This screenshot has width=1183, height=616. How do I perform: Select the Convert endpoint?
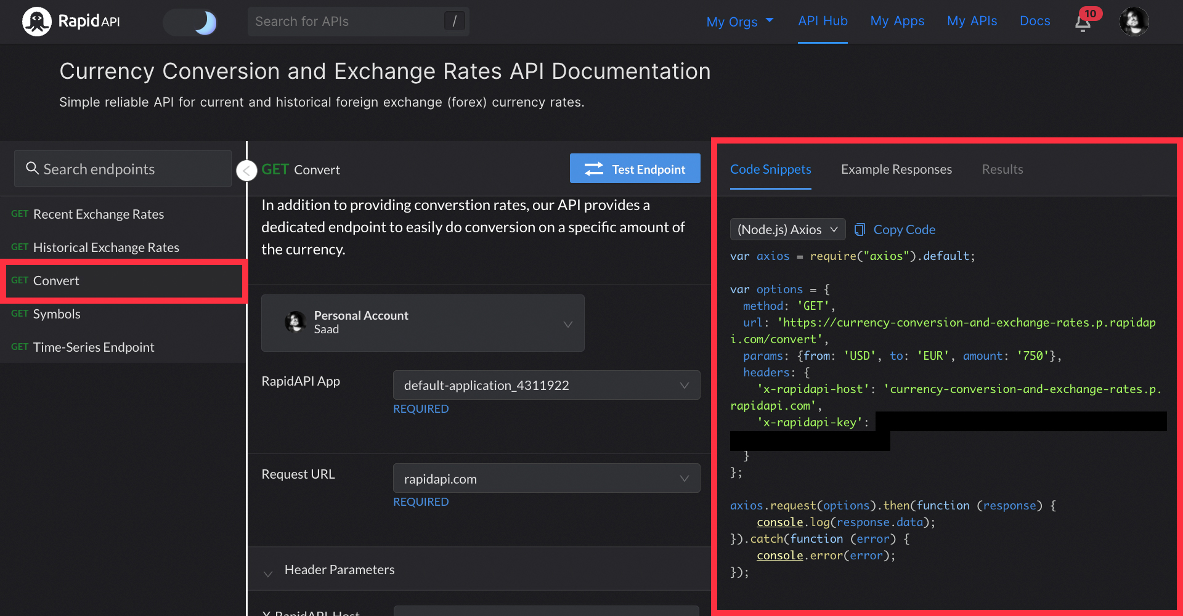point(123,281)
